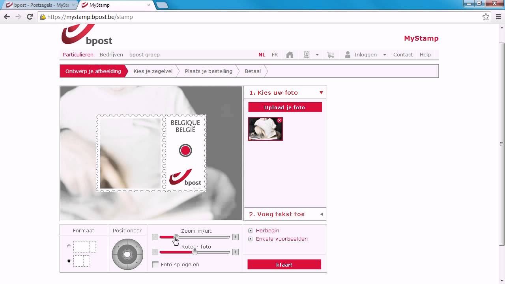Image resolution: width=505 pixels, height=284 pixels.
Task: Increase zoom with the plus button
Action: (236, 237)
